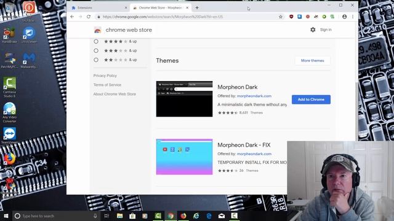Open the Malwarebytes desktop shortcut
The image size is (394, 221).
pyautogui.click(x=29, y=60)
